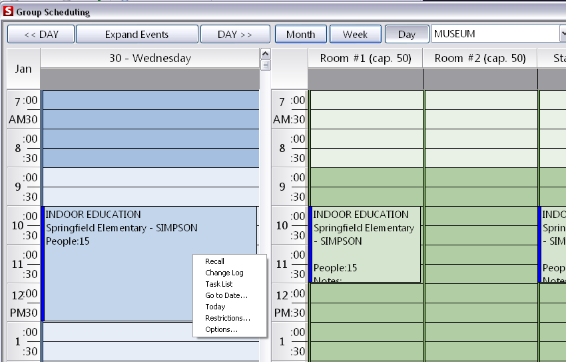The image size is (566, 362).
Task: Click the Expand Events button
Action: point(137,34)
